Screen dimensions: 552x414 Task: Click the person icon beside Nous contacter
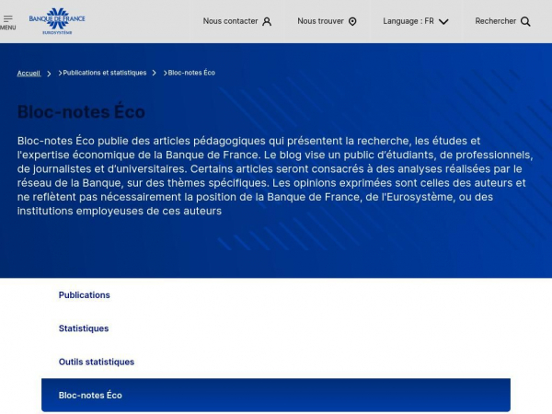(267, 22)
